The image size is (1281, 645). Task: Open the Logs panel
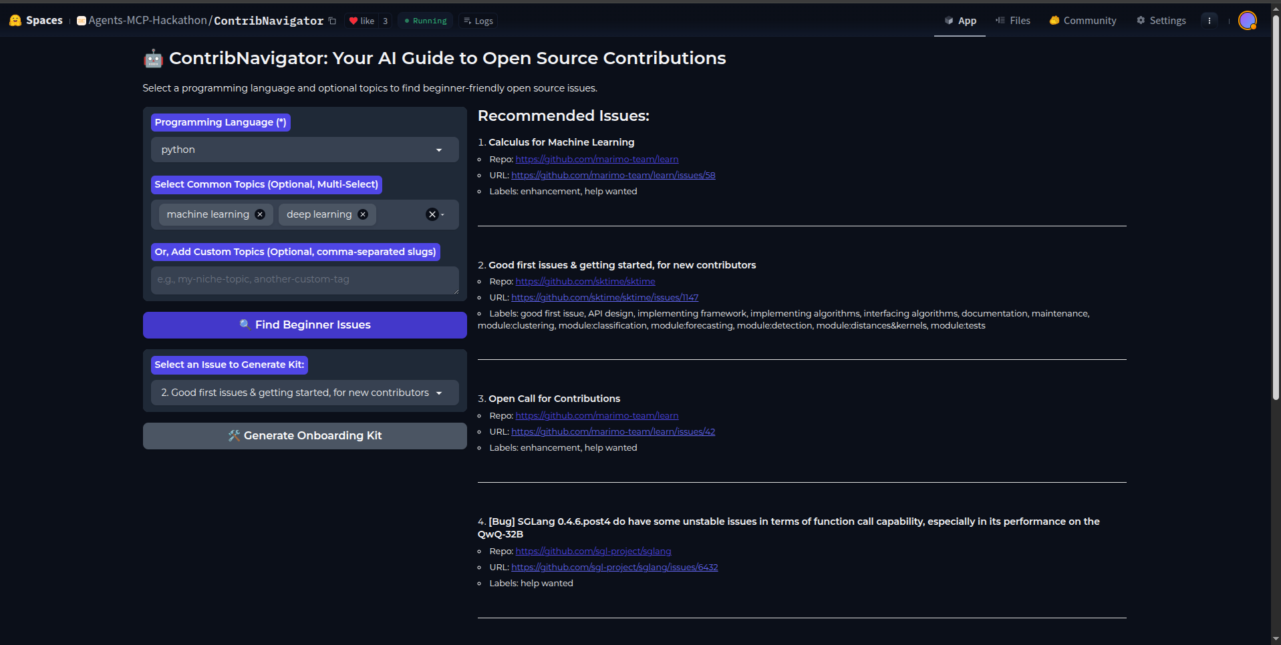[478, 21]
